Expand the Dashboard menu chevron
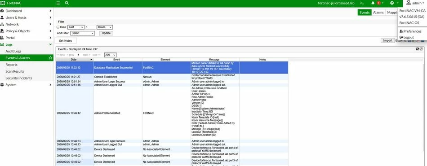The height and width of the screenshot is (166, 427). 50,11
